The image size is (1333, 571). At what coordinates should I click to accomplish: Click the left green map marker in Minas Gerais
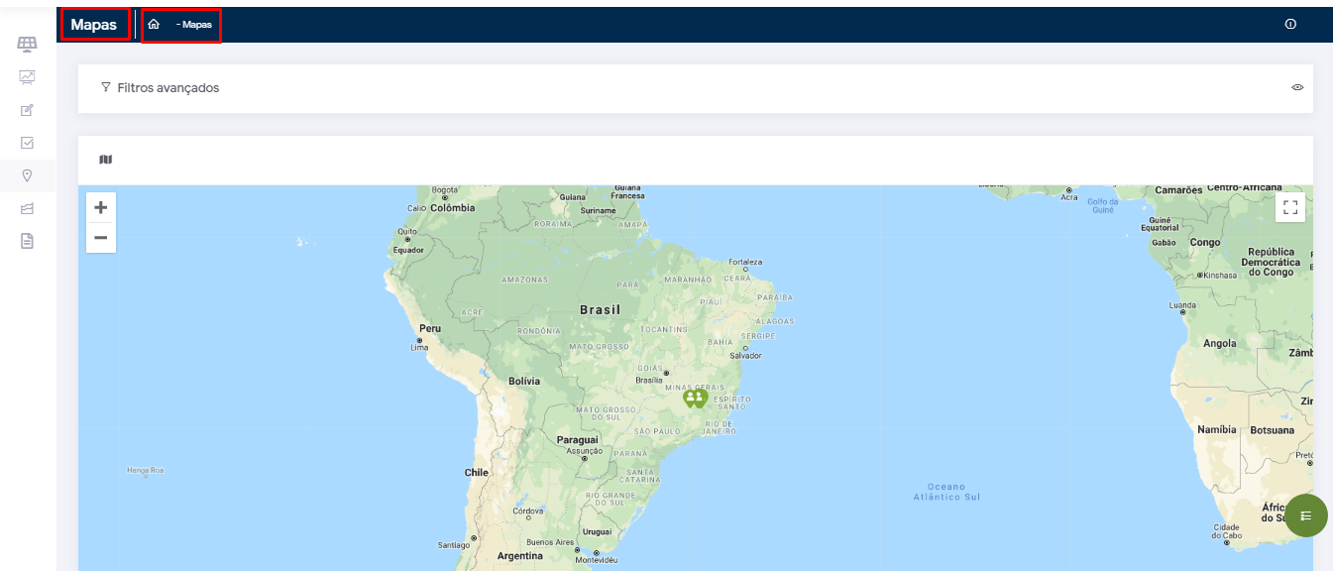pos(690,399)
